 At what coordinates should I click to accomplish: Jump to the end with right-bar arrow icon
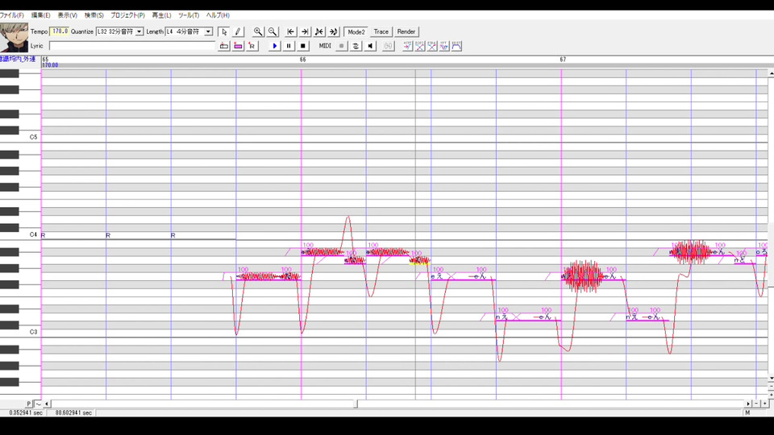[305, 31]
